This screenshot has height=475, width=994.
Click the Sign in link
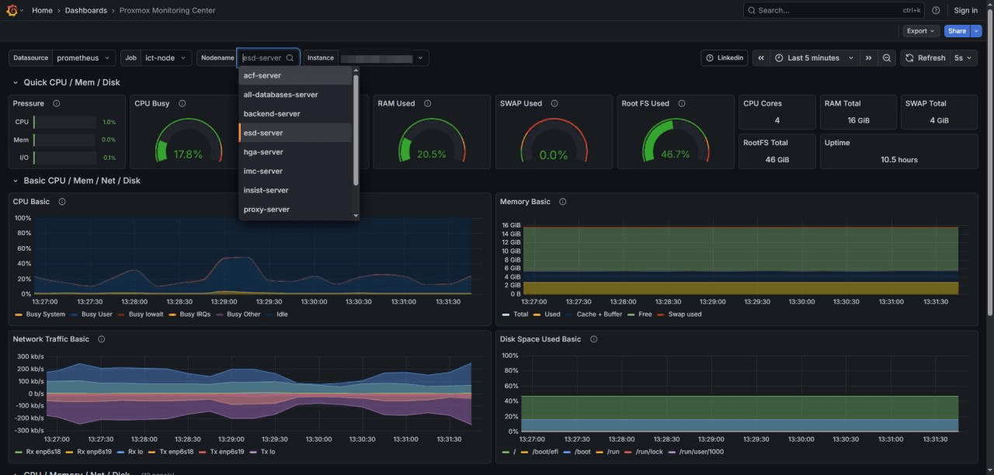(x=965, y=10)
